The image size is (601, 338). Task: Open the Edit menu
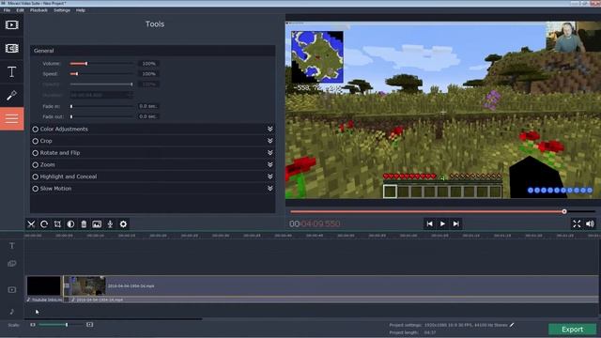point(20,10)
